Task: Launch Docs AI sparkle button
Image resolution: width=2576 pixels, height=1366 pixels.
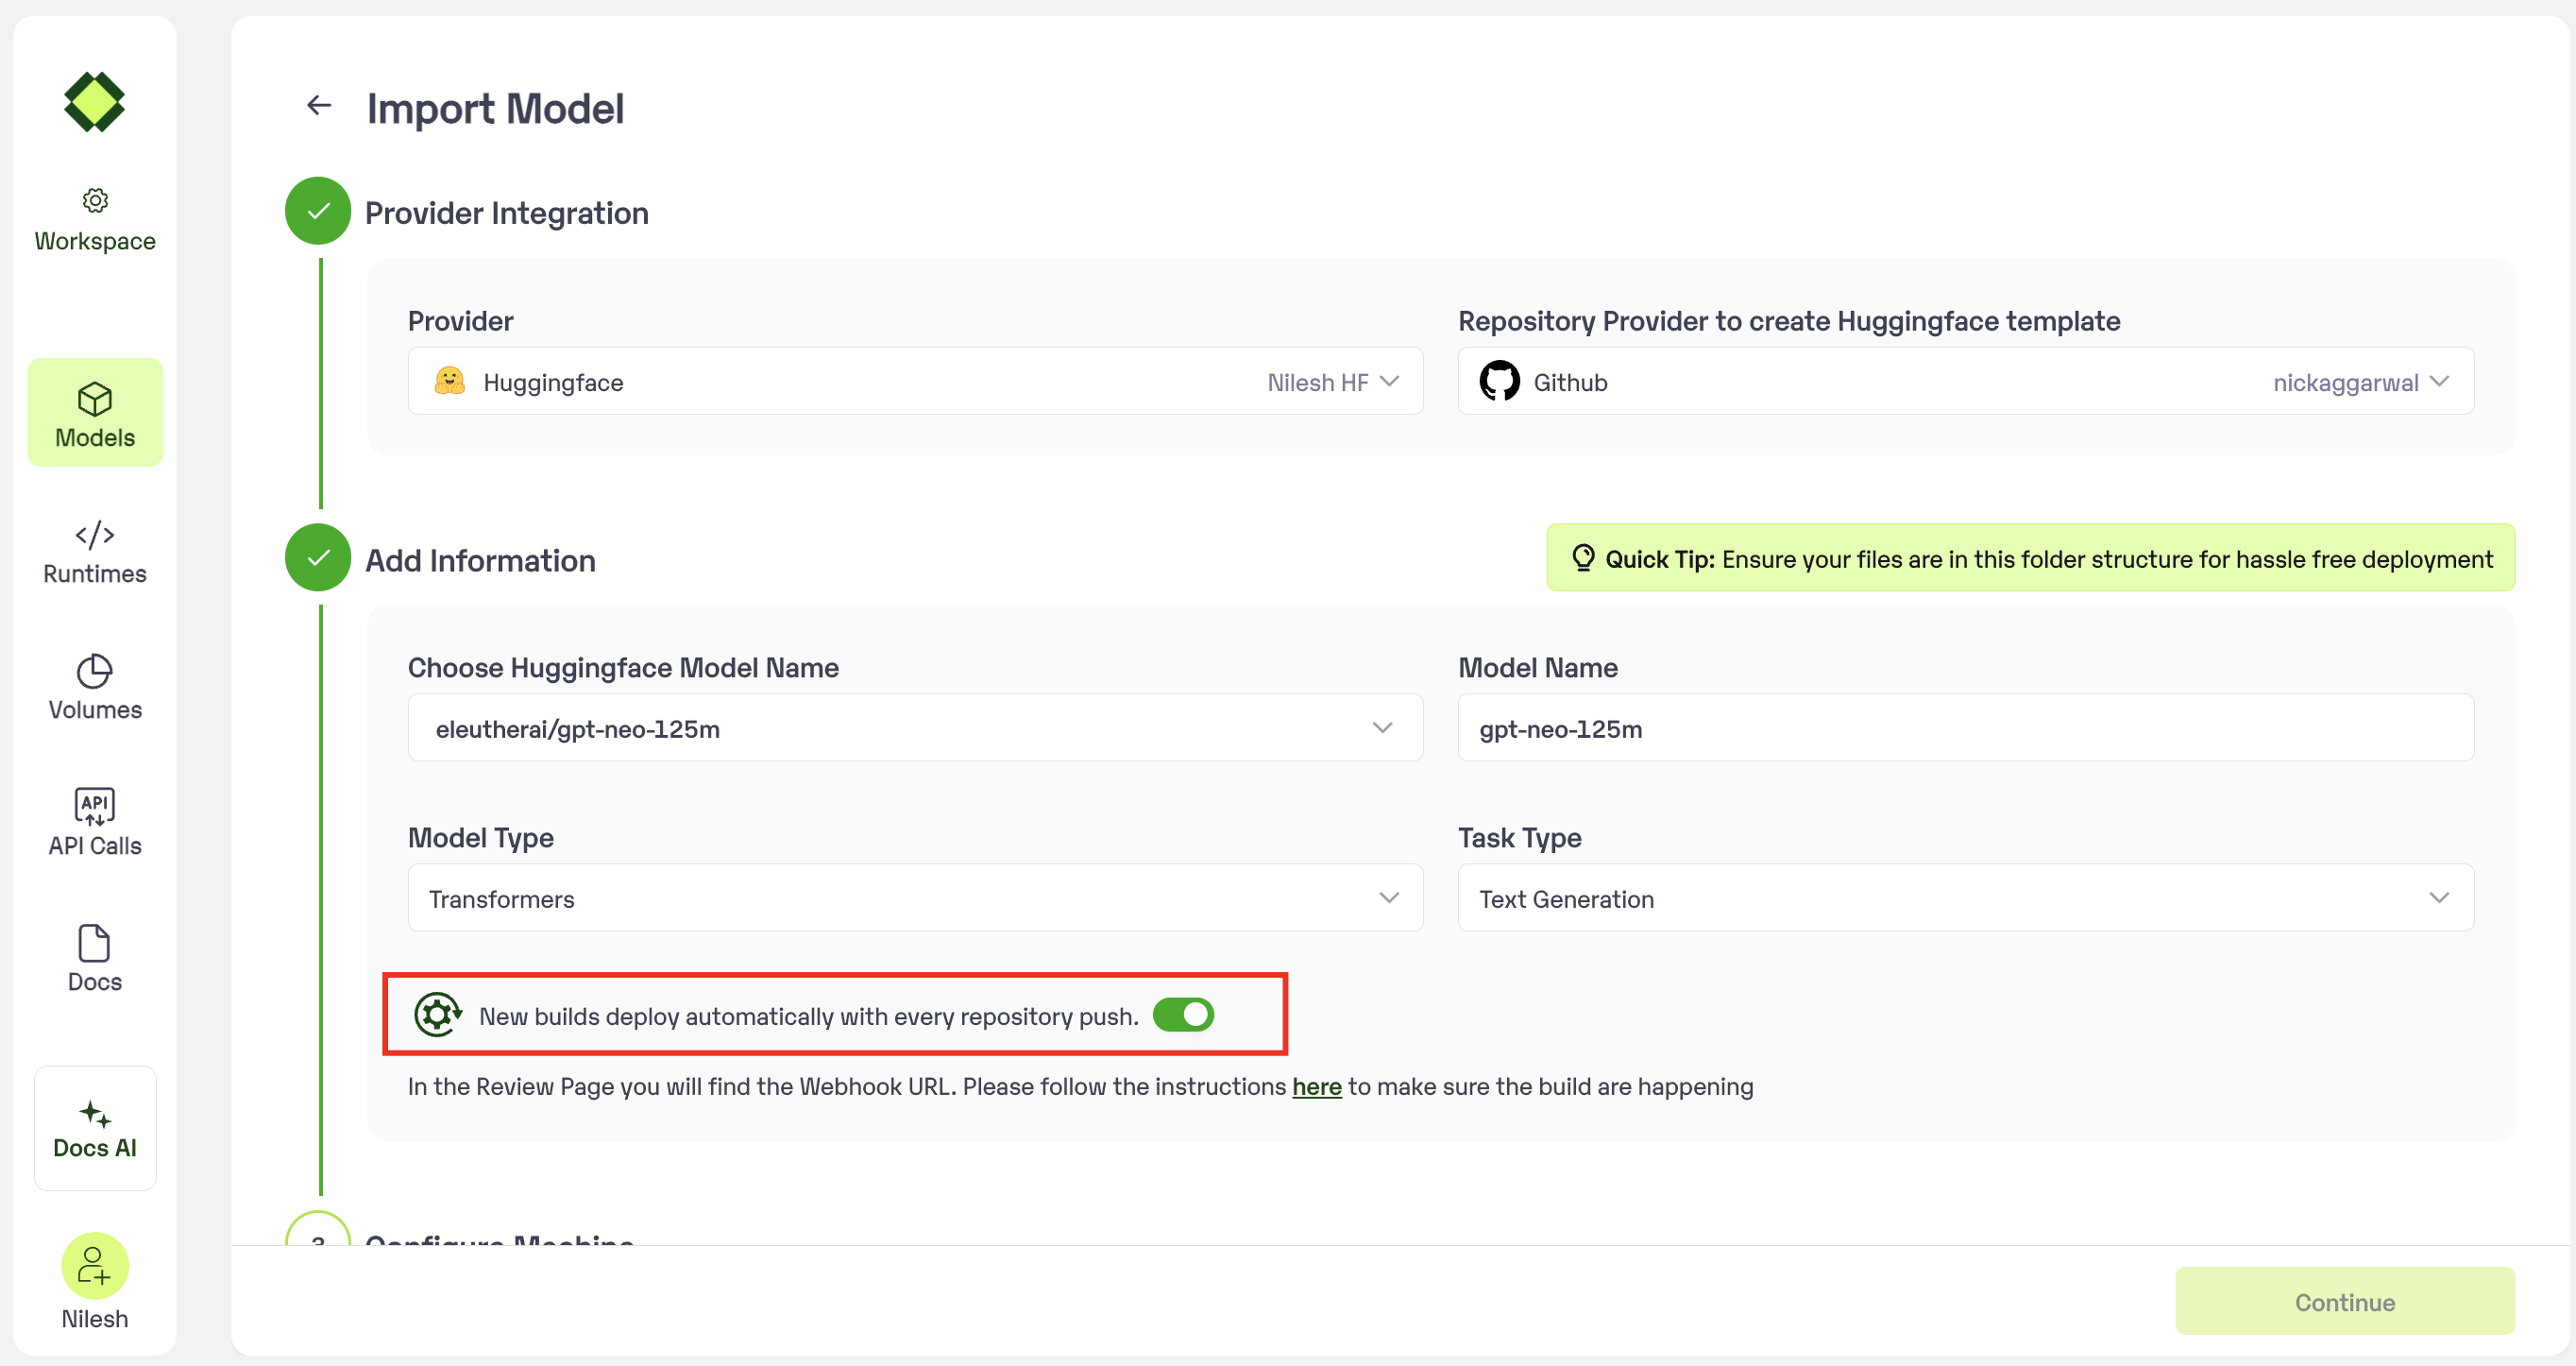Action: click(x=95, y=1128)
